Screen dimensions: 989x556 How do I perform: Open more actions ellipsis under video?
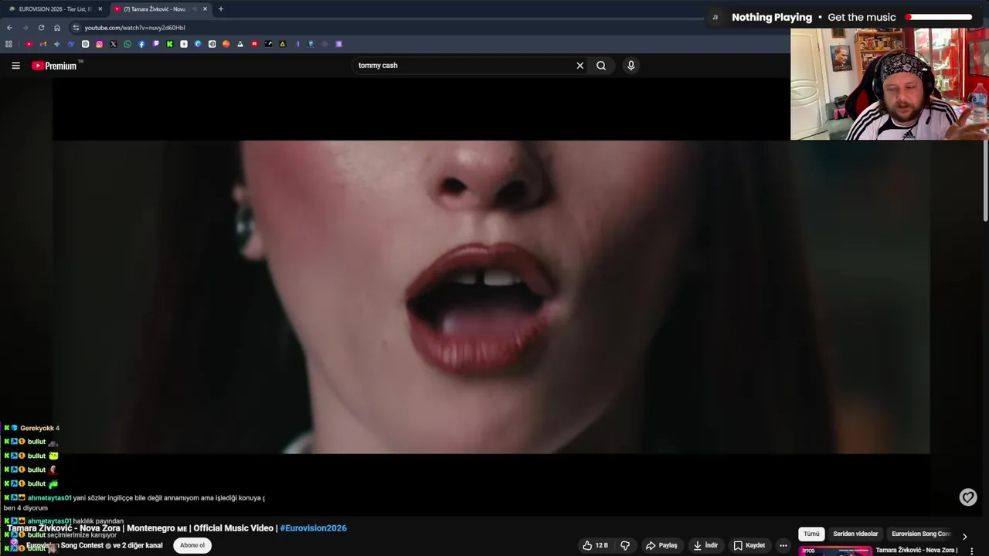click(x=783, y=545)
